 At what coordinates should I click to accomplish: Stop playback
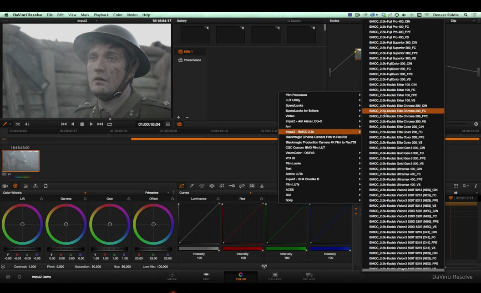coord(82,124)
